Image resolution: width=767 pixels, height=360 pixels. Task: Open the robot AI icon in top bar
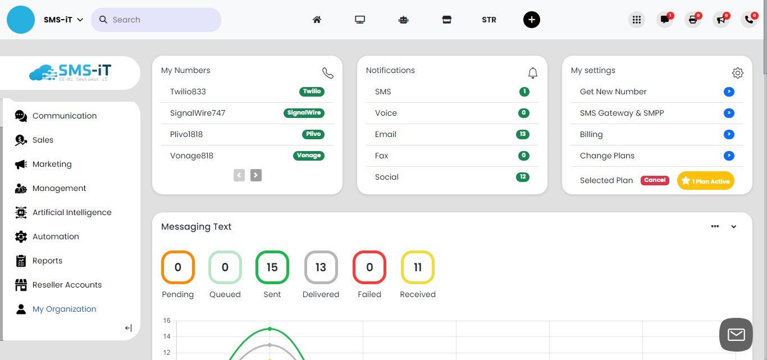403,20
